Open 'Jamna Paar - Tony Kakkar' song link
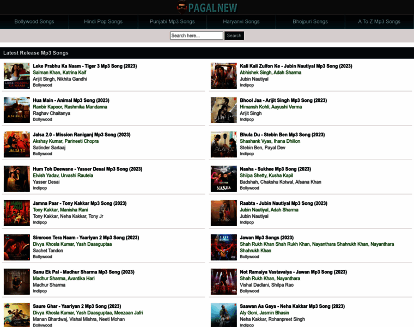The width and height of the screenshot is (414, 327). [x=80, y=203]
